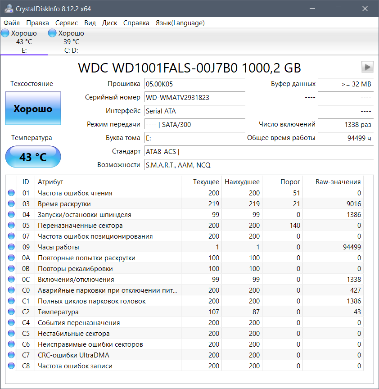Click status orb for temperature attribute C2
This screenshot has height=389, width=379.
tap(11, 312)
